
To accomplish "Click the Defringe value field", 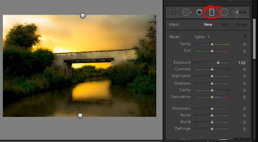I will point(245,129).
